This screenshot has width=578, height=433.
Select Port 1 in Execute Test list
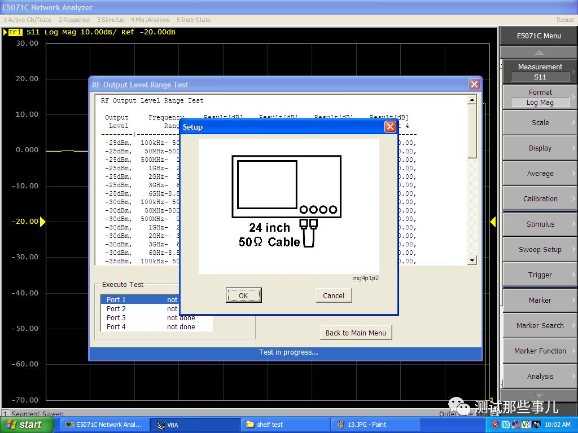point(156,299)
